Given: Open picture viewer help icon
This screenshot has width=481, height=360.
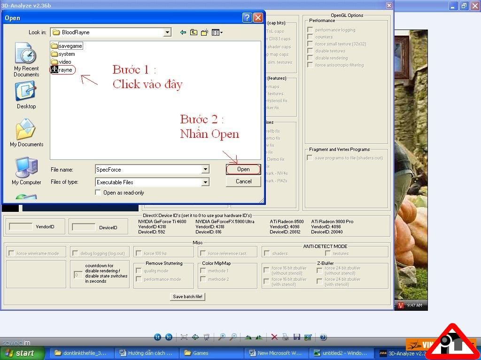Looking at the screenshot, I should 323,337.
